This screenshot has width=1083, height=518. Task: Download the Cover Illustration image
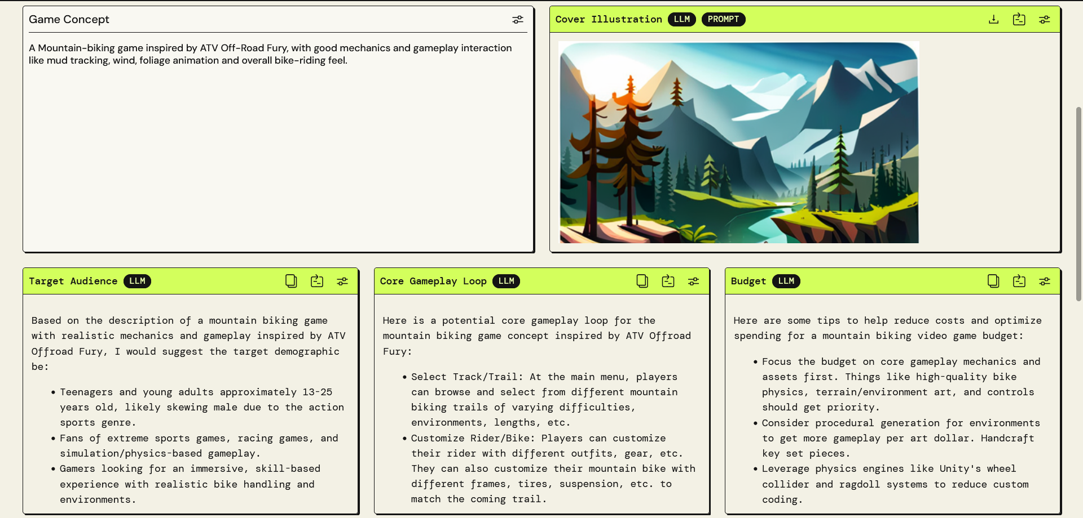click(993, 20)
